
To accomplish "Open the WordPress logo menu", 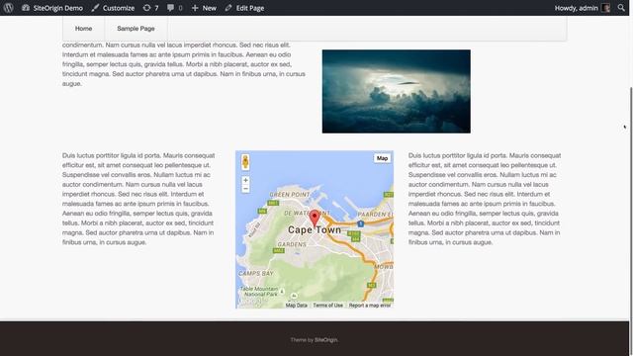I will click(8, 8).
